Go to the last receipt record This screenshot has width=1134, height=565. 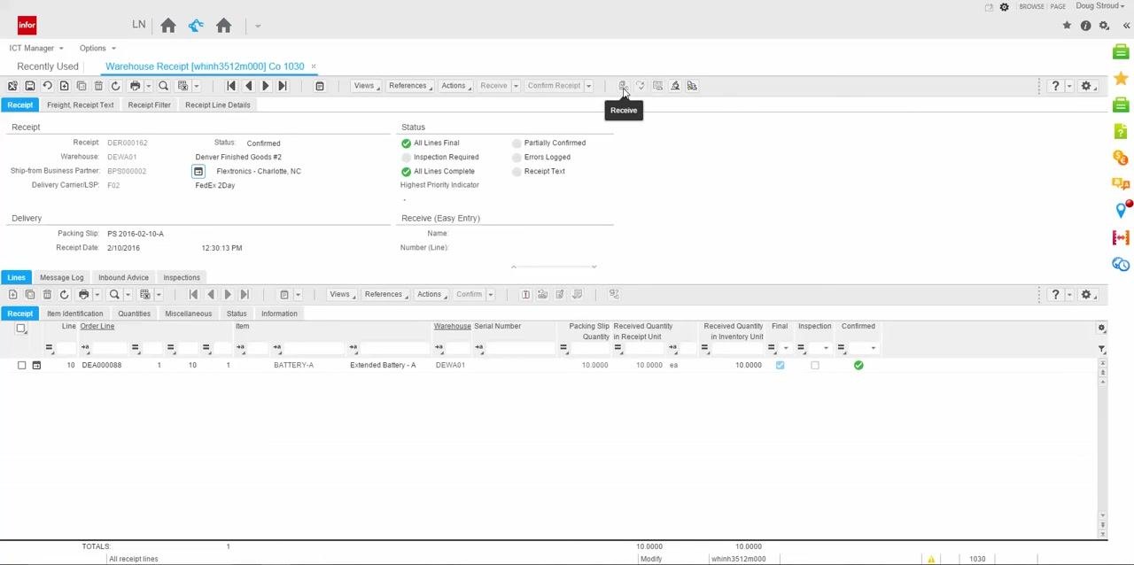point(283,86)
